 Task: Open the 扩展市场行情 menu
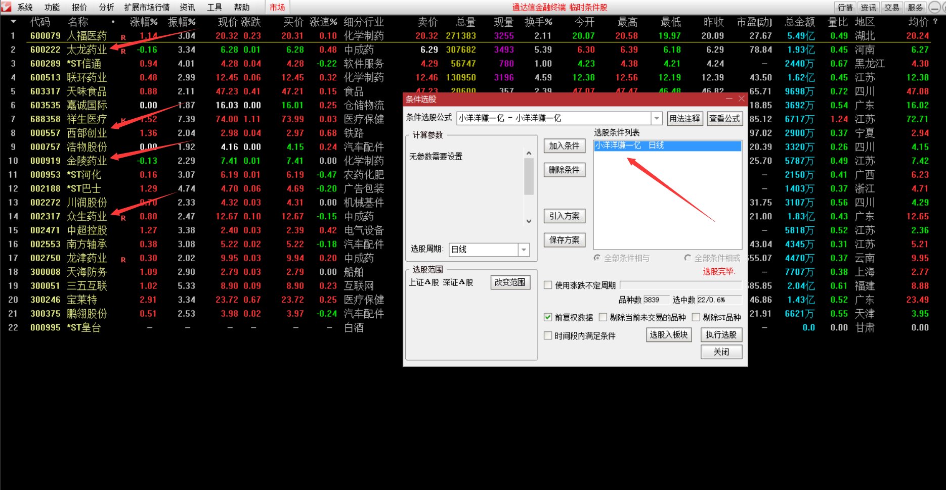(x=147, y=7)
